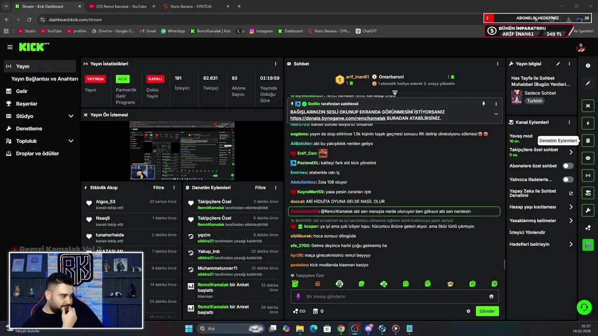598x336 pixels.
Task: Click the AÇIK partner revenue badge
Action: pos(122,79)
